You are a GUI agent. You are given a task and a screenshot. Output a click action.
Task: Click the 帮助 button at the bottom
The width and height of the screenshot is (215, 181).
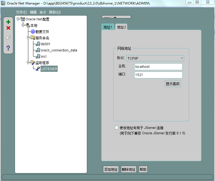[143, 169]
